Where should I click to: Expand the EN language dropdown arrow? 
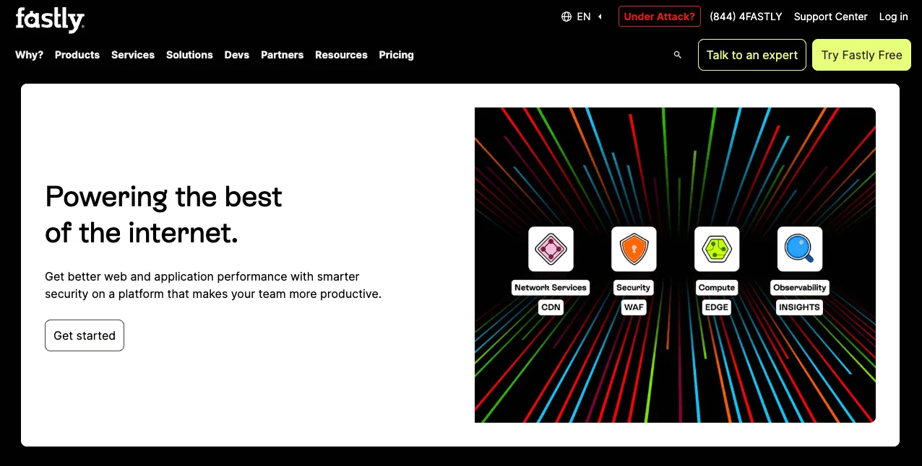point(600,17)
